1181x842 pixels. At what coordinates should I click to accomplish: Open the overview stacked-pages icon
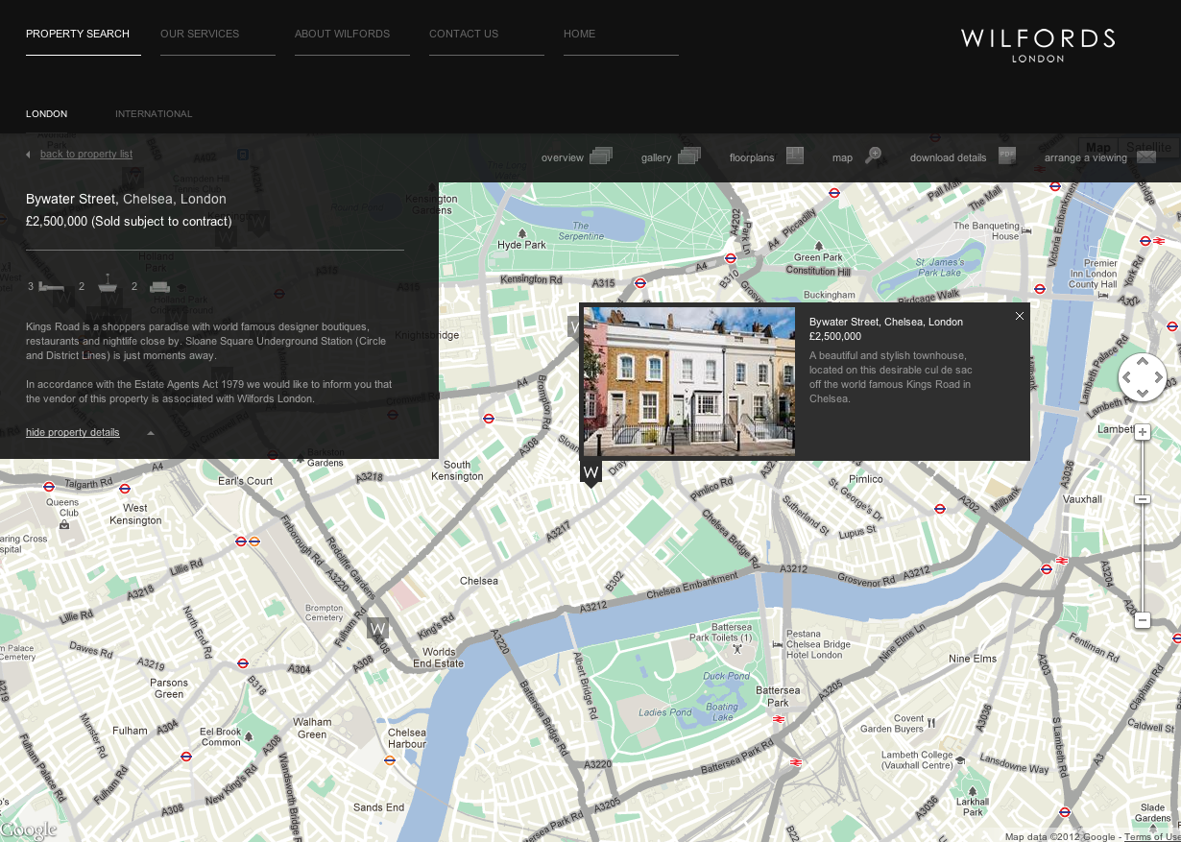[601, 156]
